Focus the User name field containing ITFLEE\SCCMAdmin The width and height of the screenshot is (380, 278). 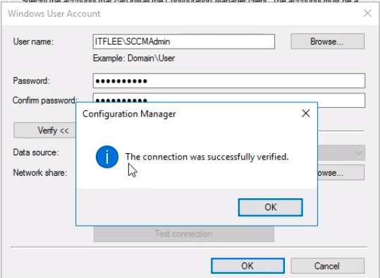(184, 42)
